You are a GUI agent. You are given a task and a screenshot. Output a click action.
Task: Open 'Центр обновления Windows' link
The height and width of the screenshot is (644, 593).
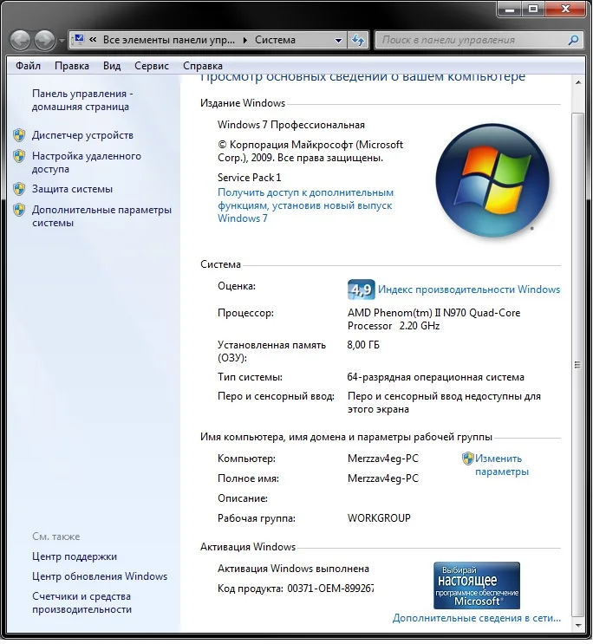(x=100, y=576)
